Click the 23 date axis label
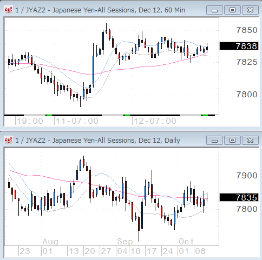 click(x=25, y=251)
